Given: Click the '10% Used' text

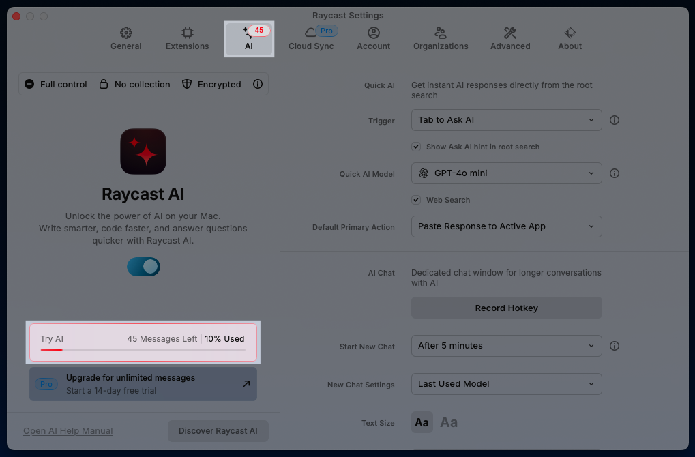Looking at the screenshot, I should [224, 338].
